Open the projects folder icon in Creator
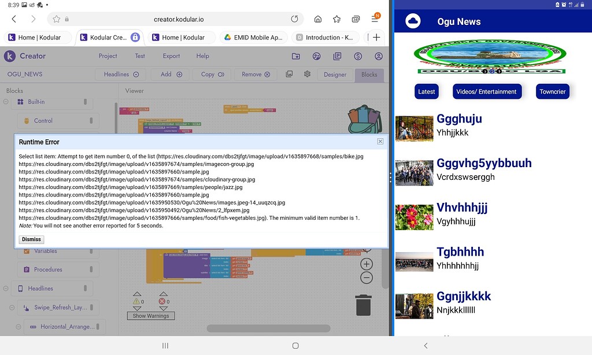 (296, 56)
